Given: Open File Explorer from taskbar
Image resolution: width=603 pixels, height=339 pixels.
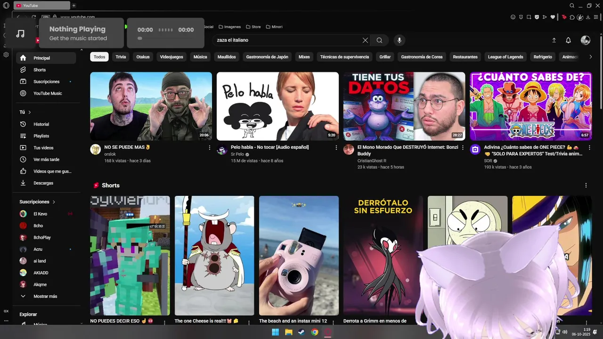Looking at the screenshot, I should point(289,332).
